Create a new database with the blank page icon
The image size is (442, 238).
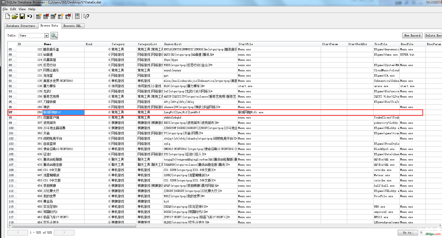pyautogui.click(x=8, y=16)
